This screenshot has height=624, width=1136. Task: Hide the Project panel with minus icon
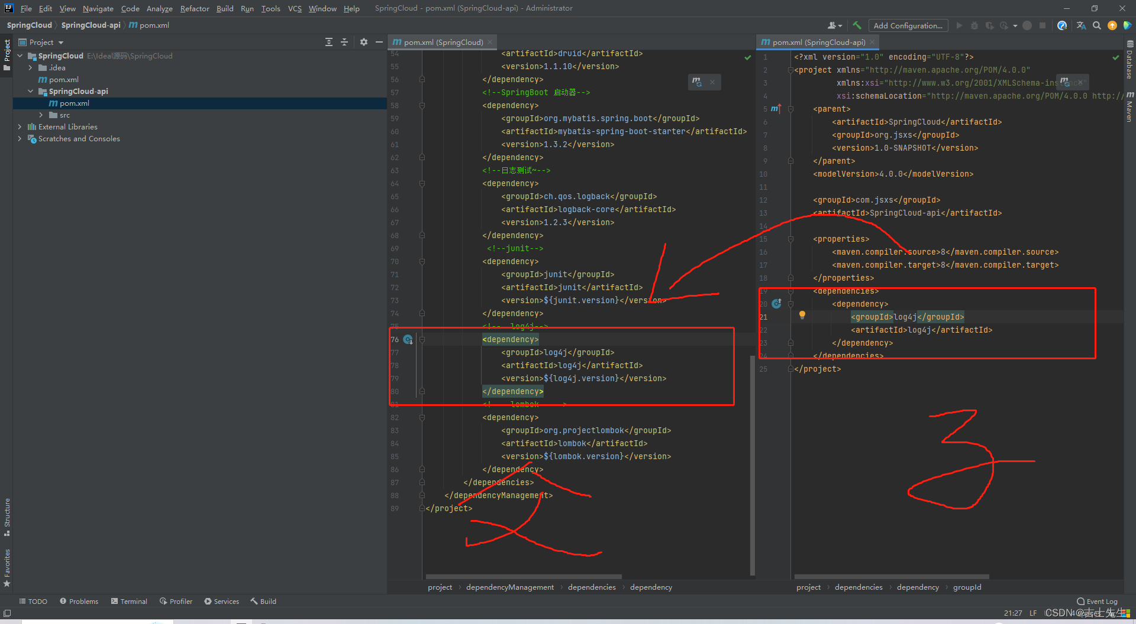[379, 42]
